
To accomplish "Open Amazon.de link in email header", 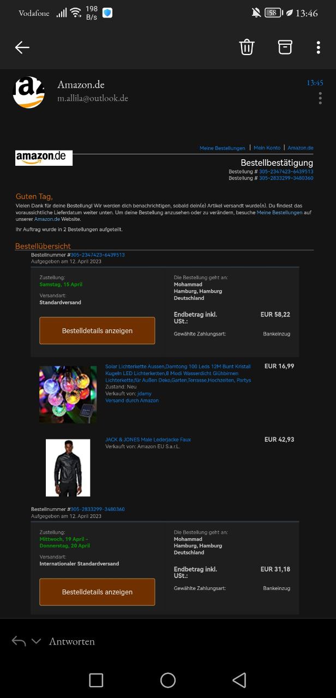I will click(301, 148).
